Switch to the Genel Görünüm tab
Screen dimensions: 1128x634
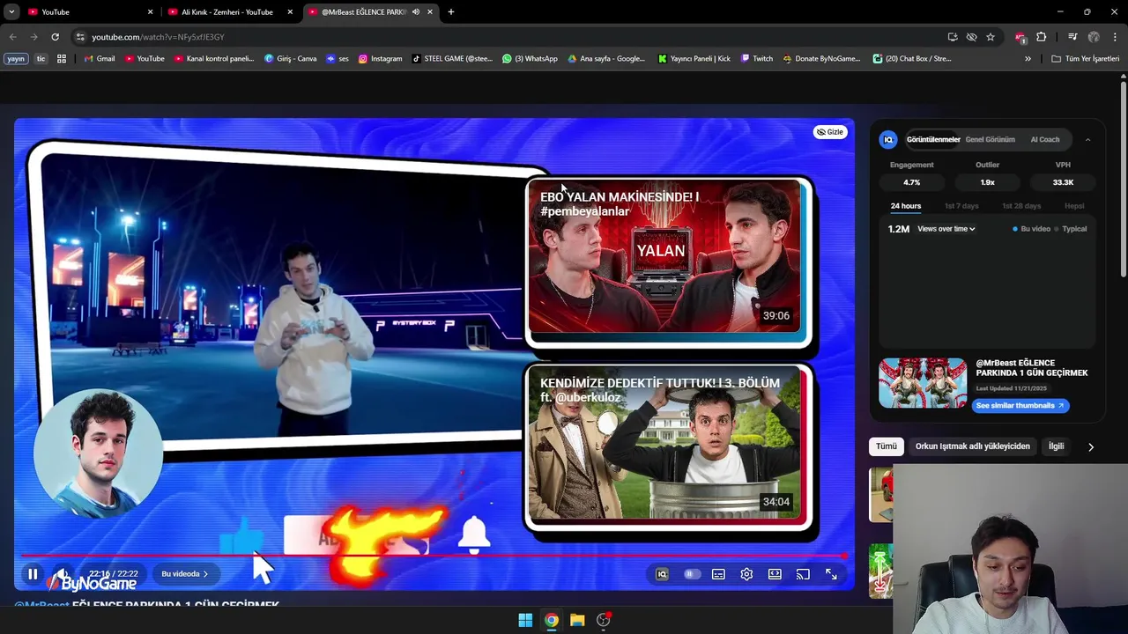pos(990,139)
